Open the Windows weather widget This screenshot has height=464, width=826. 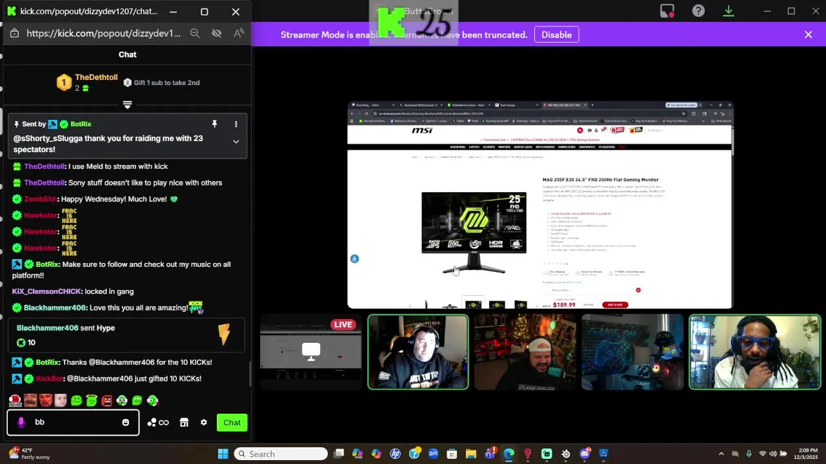[x=31, y=454]
